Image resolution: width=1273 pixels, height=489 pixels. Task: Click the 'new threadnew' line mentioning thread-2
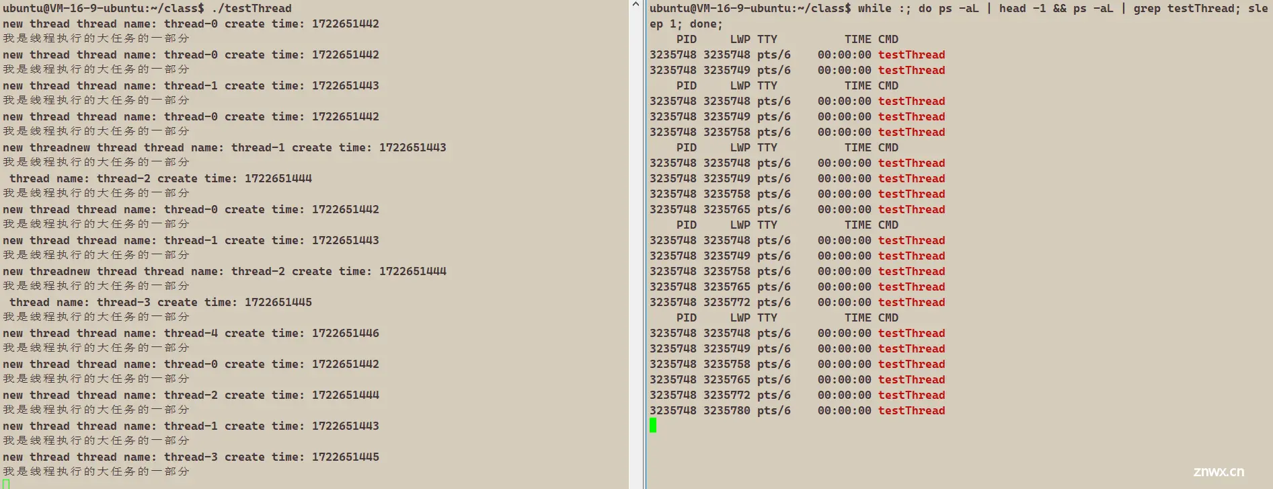point(225,271)
